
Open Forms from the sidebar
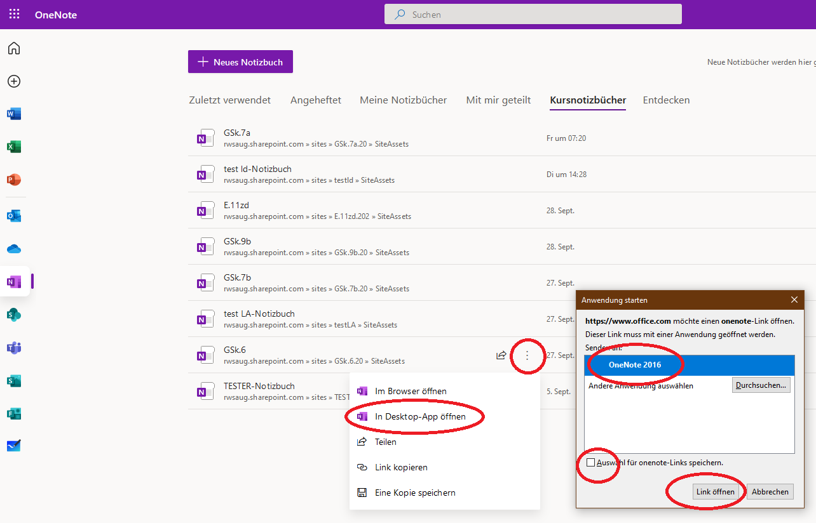pyautogui.click(x=14, y=414)
